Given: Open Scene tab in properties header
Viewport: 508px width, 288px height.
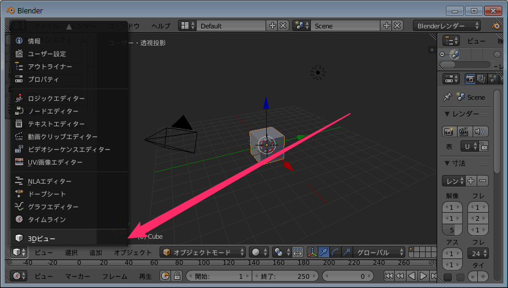Looking at the screenshot, I should pos(493,79).
